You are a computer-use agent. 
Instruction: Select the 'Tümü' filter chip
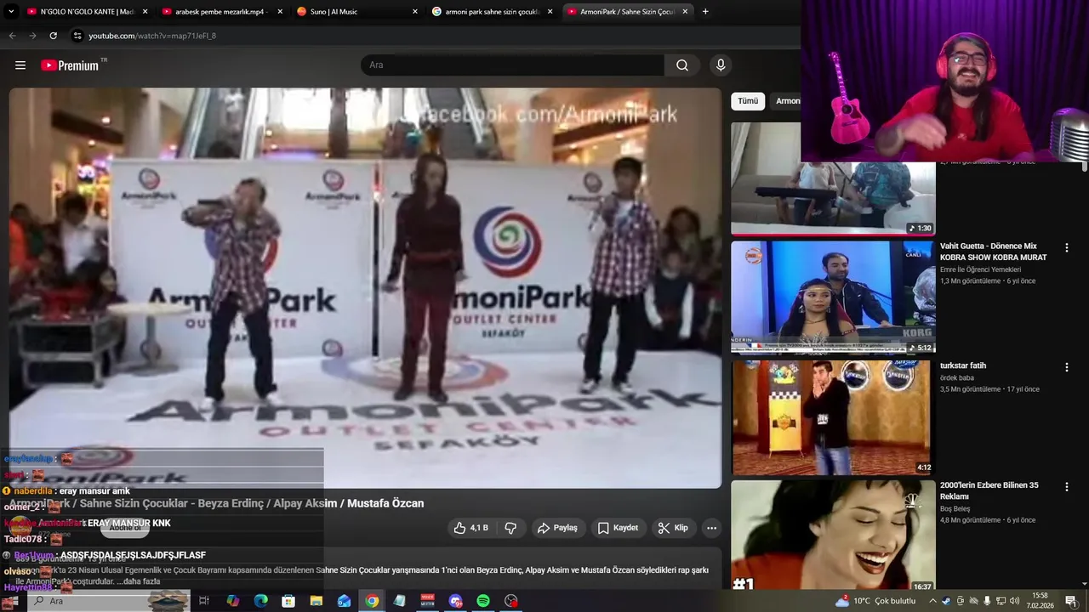click(748, 101)
